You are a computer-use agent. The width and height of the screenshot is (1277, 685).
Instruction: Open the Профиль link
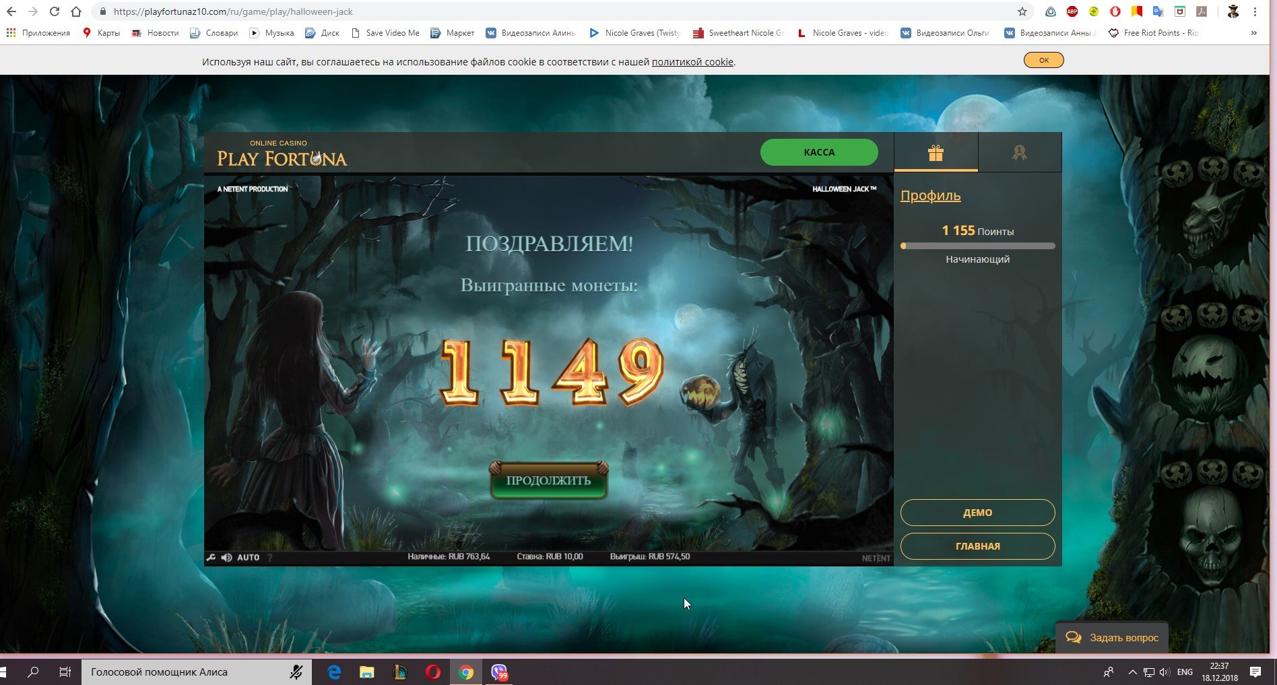pos(930,196)
